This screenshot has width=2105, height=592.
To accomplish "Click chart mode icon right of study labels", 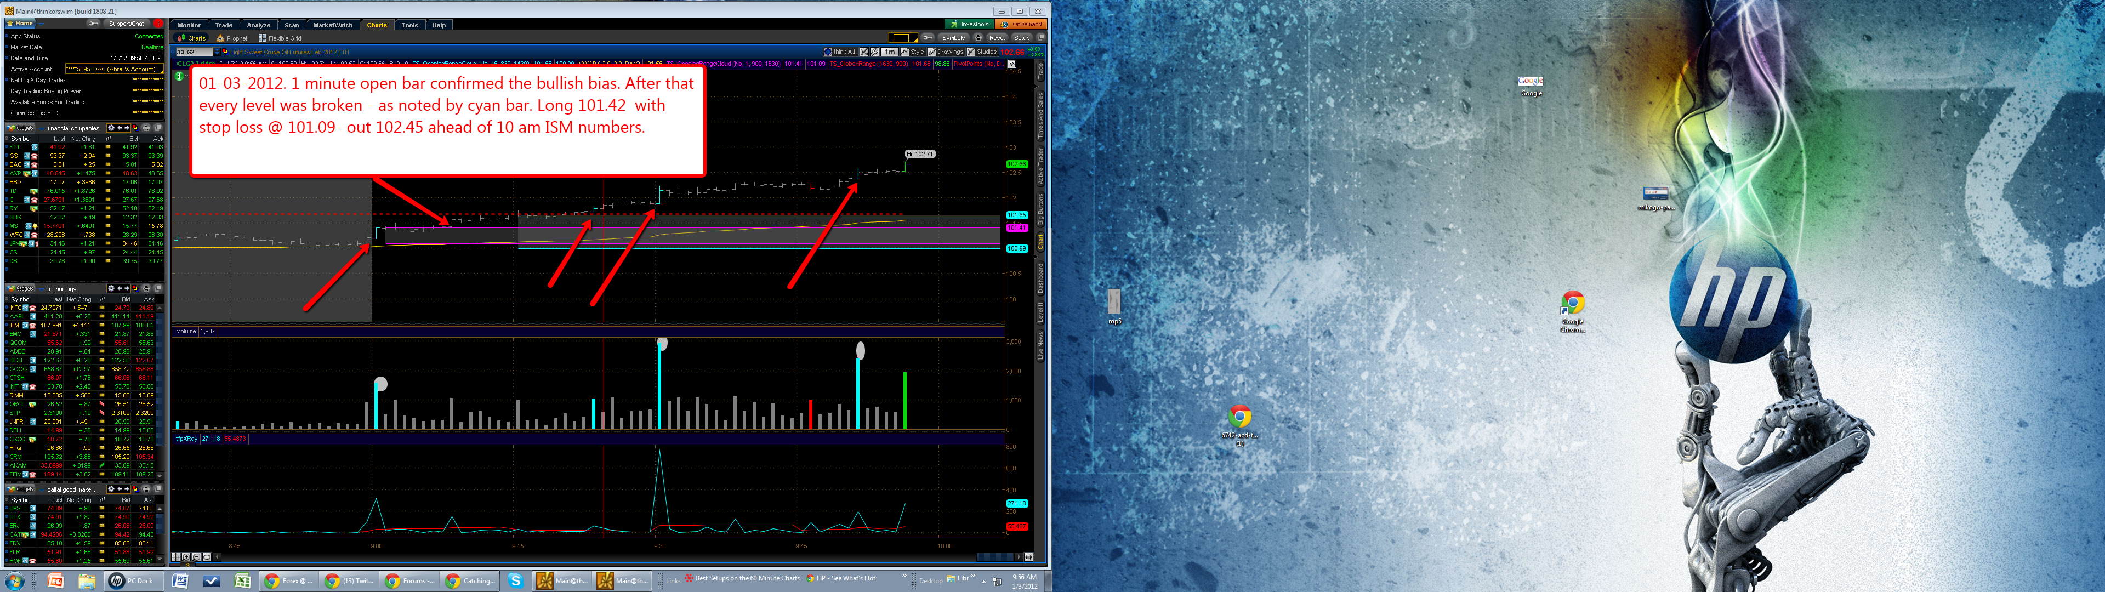I will 1011,64.
